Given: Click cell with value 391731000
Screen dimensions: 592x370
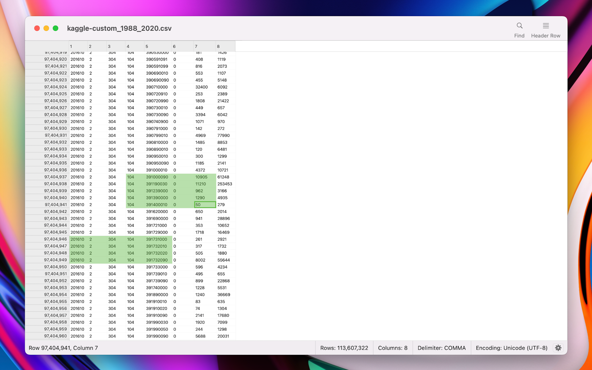Looking at the screenshot, I should coord(157,239).
